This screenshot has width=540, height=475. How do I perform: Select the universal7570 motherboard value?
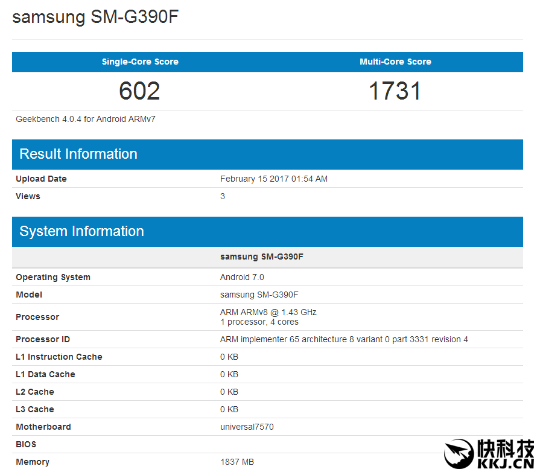[x=247, y=427]
